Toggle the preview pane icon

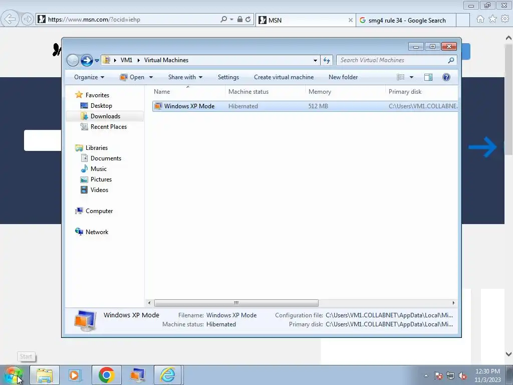tap(428, 77)
